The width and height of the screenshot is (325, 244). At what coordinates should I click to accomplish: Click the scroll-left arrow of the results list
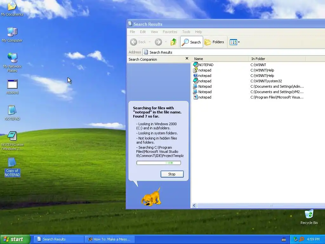click(194, 206)
